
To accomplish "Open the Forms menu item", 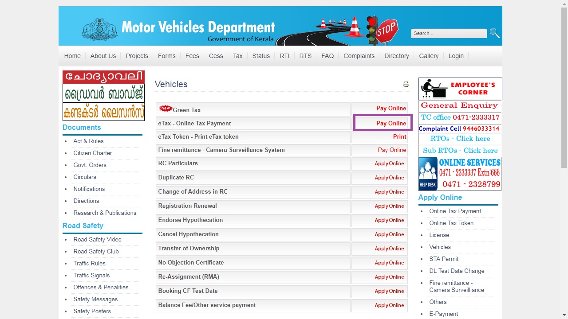I will pos(166,56).
